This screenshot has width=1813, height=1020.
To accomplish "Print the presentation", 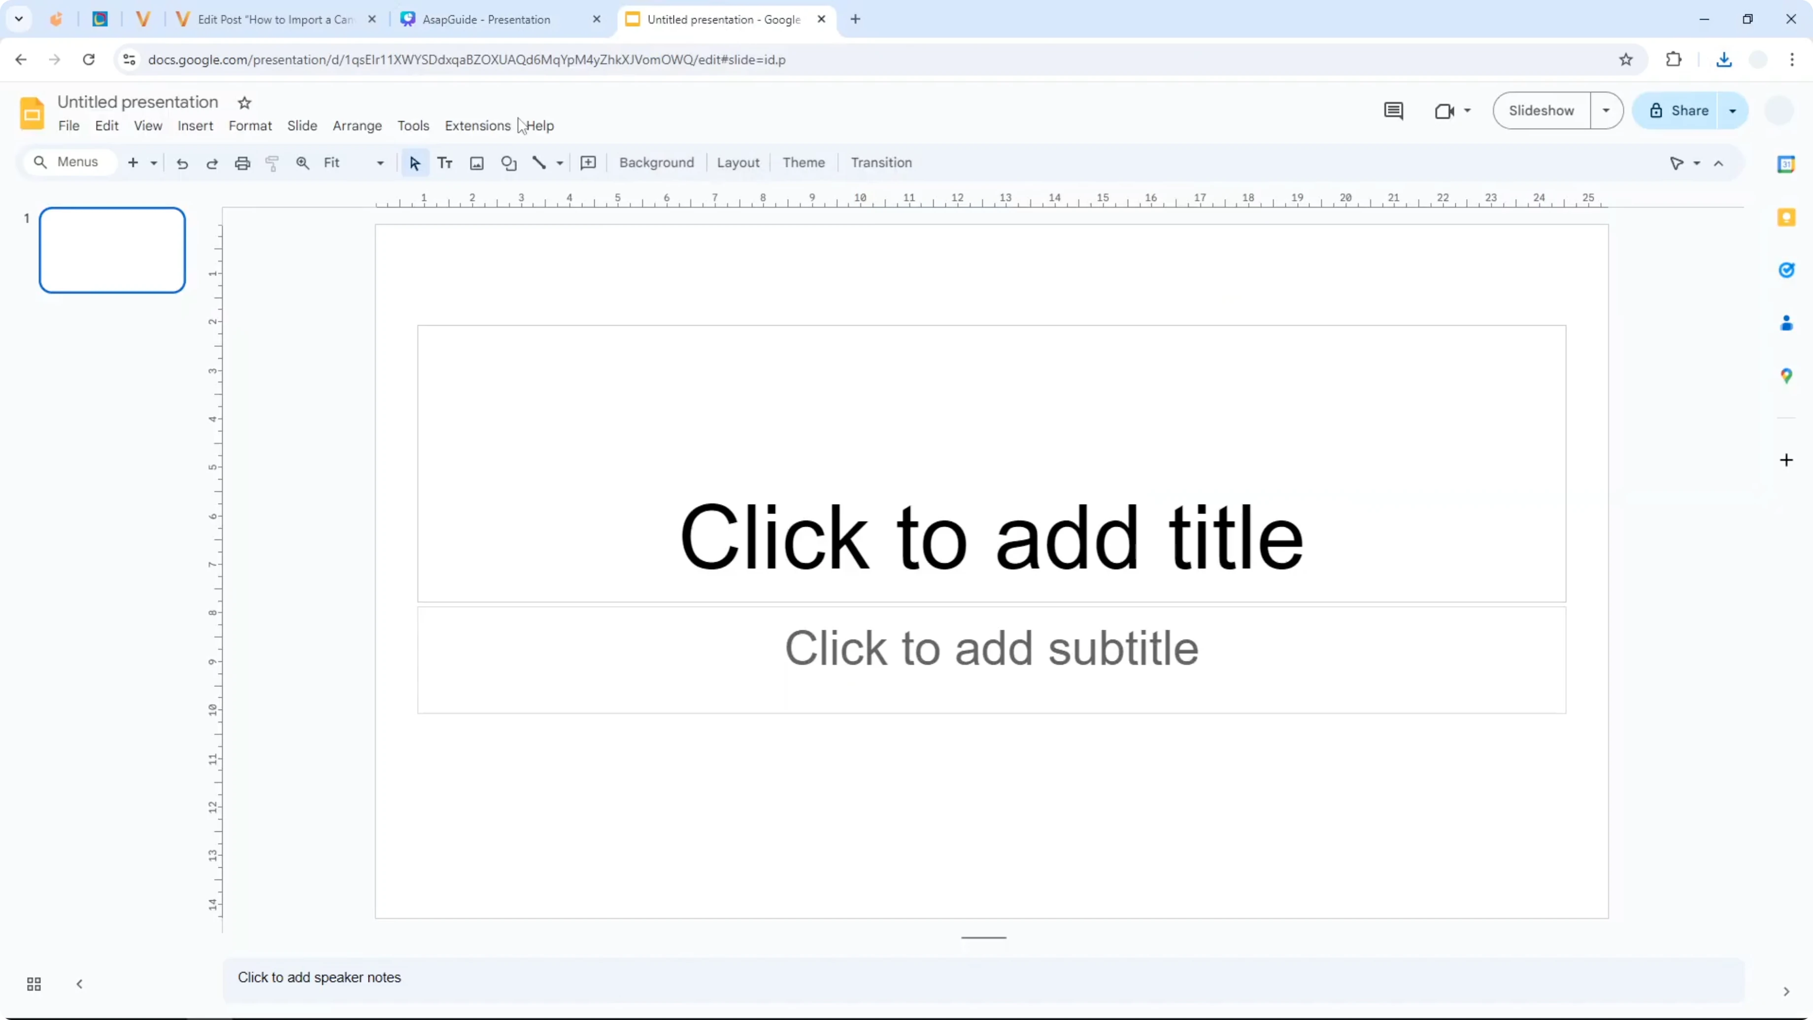I will [242, 163].
